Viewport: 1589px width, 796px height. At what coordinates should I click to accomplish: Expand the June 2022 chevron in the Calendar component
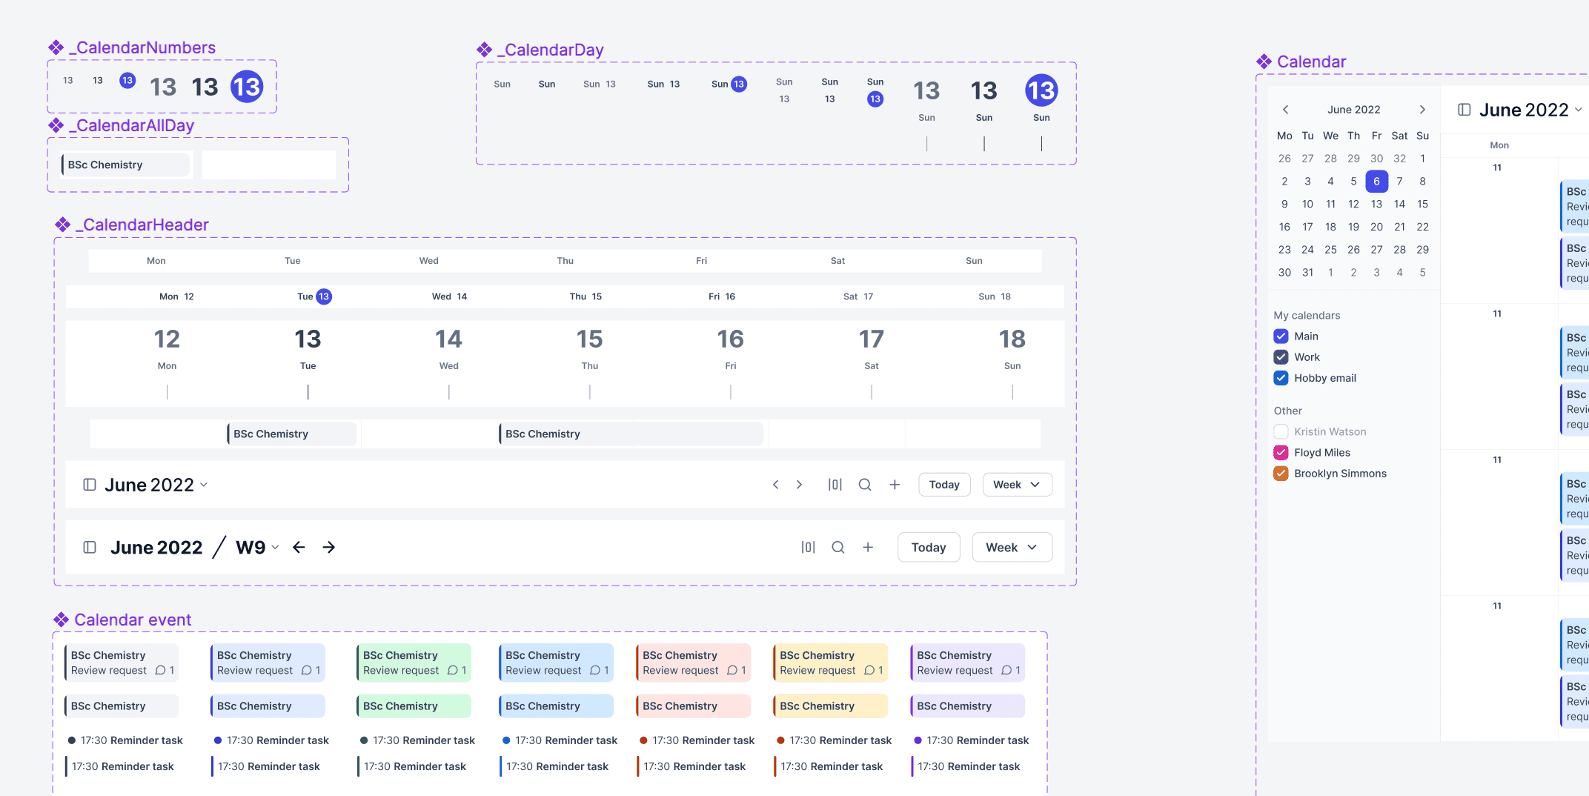(1579, 110)
